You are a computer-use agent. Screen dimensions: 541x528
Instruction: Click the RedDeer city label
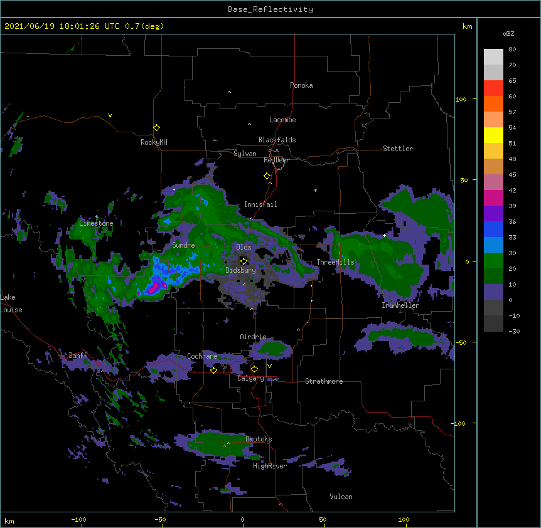coord(276,160)
